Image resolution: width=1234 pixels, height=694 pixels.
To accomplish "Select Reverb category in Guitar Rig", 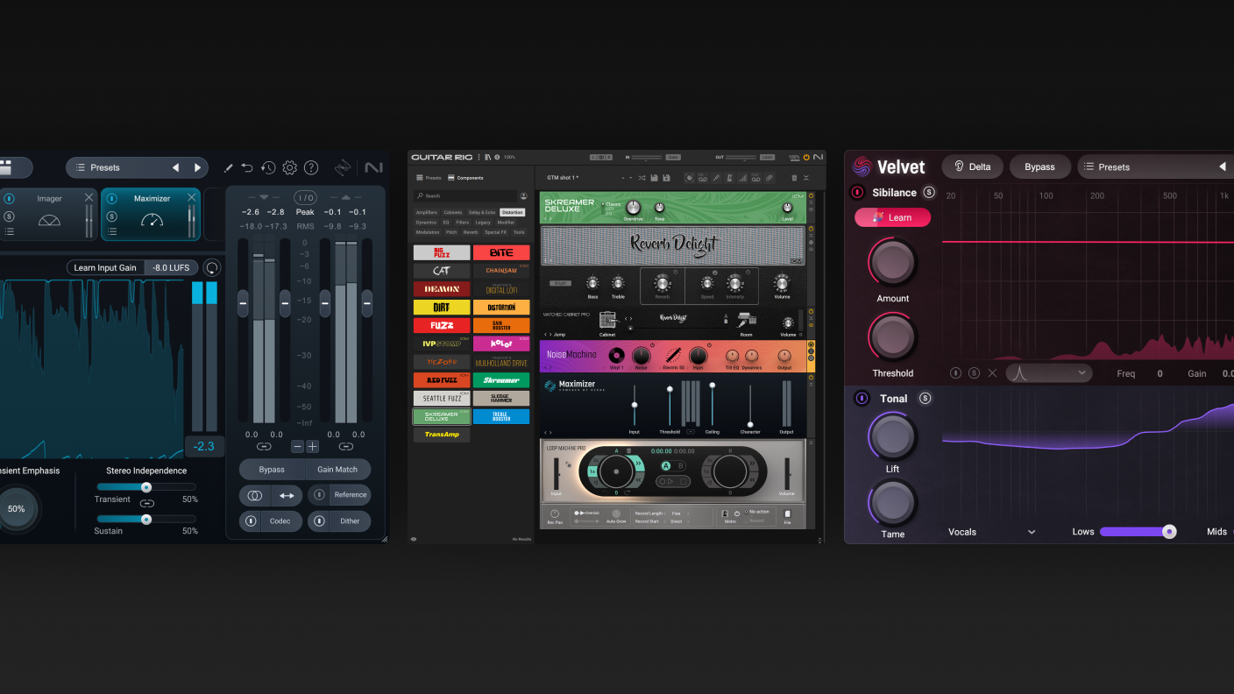I will pyautogui.click(x=471, y=232).
